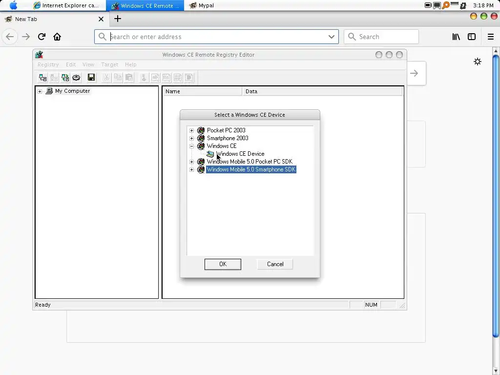Click the blue browser scrollbar thumb
The width and height of the screenshot is (500, 375).
coord(496,196)
